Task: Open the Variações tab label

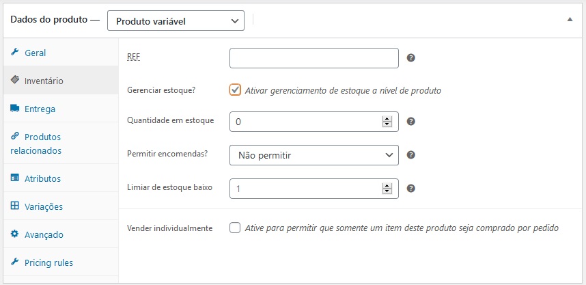Action: tap(44, 207)
